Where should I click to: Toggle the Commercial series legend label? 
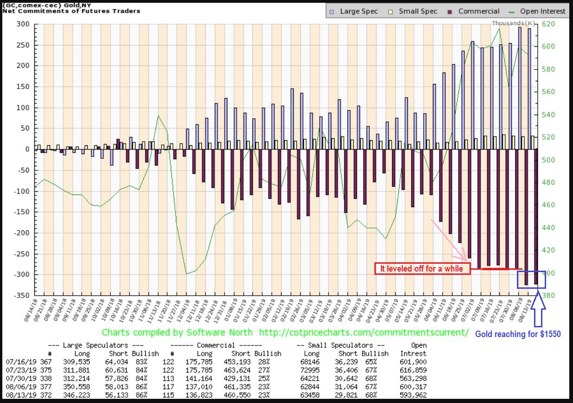pos(479,11)
